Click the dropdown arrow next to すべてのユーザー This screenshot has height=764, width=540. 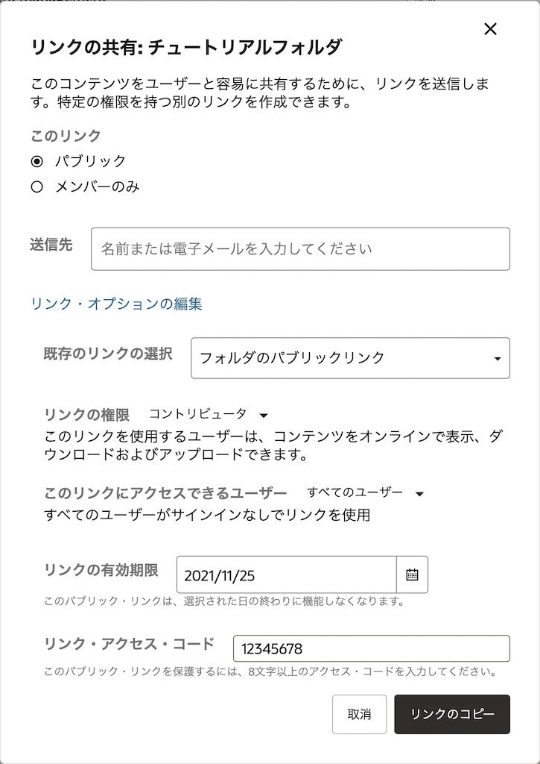[x=419, y=493]
